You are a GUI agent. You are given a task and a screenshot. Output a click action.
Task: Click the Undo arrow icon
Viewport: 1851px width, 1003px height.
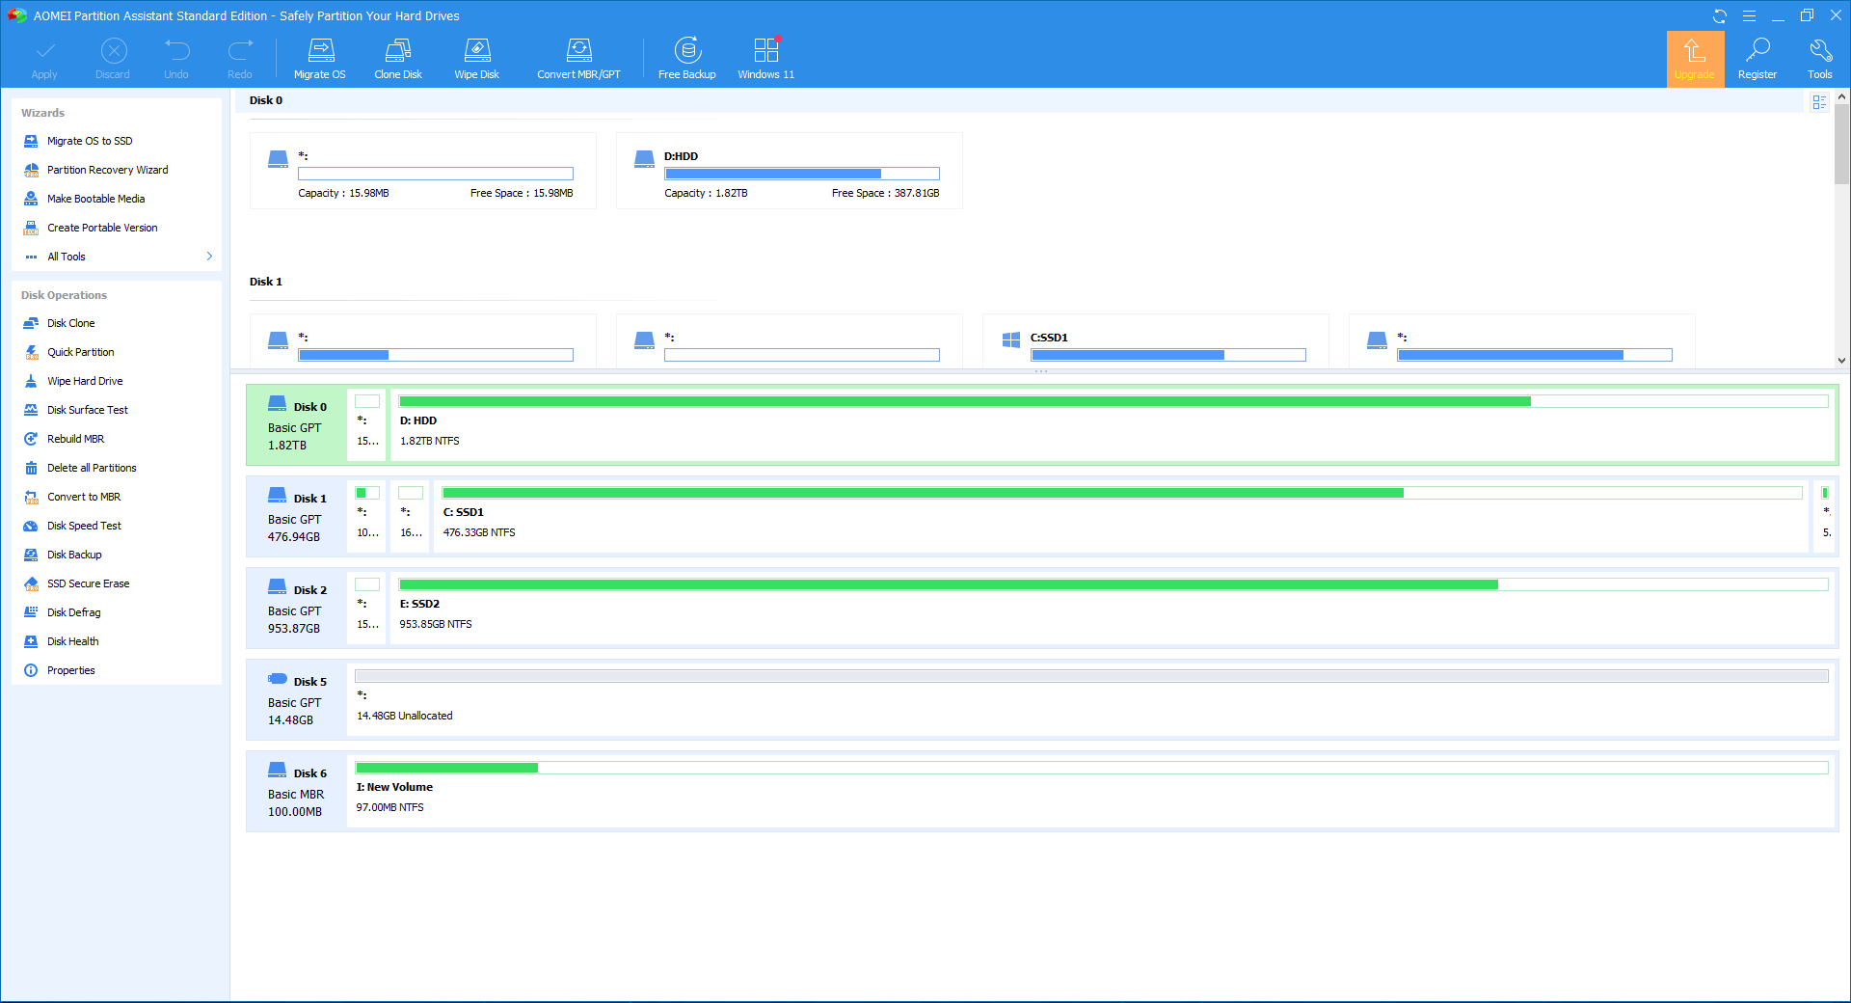(x=176, y=50)
